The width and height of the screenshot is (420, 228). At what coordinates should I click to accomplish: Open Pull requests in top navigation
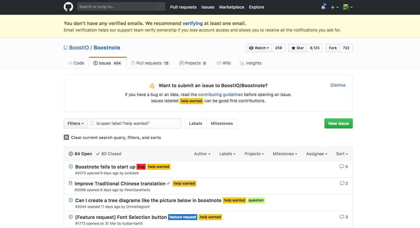183,7
